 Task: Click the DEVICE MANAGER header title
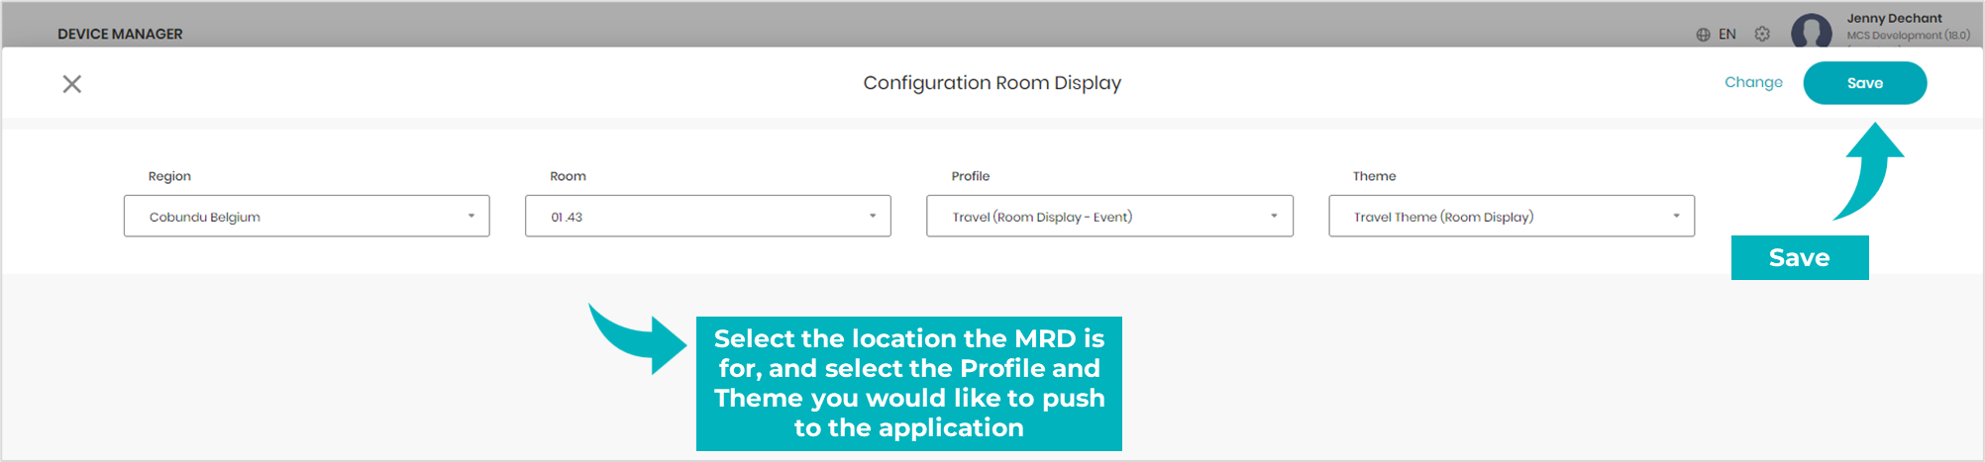coord(120,34)
